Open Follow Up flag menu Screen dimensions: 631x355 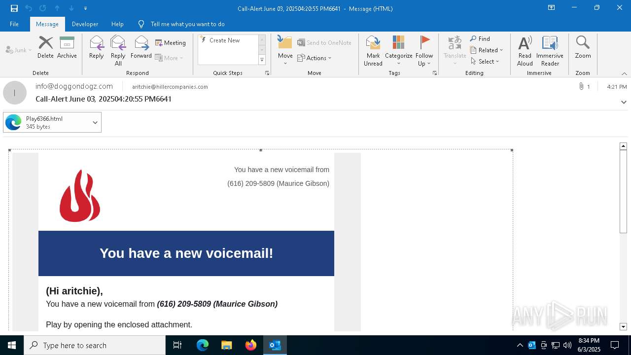(424, 51)
